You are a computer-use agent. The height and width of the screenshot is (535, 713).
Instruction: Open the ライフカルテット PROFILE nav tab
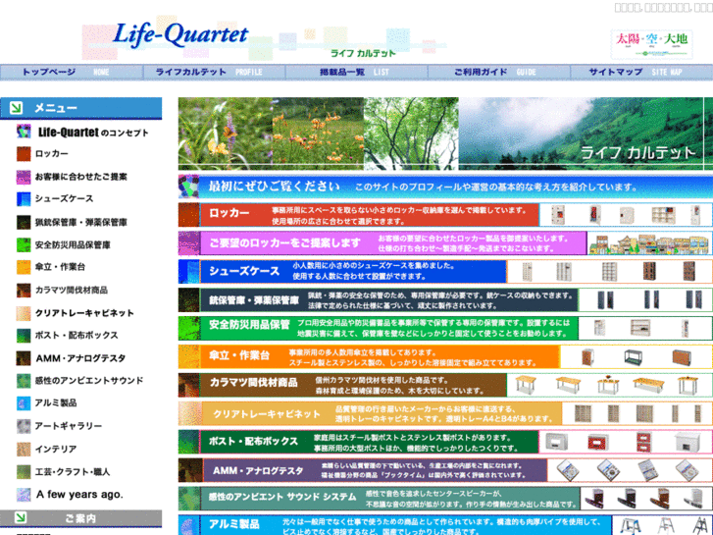point(214,72)
